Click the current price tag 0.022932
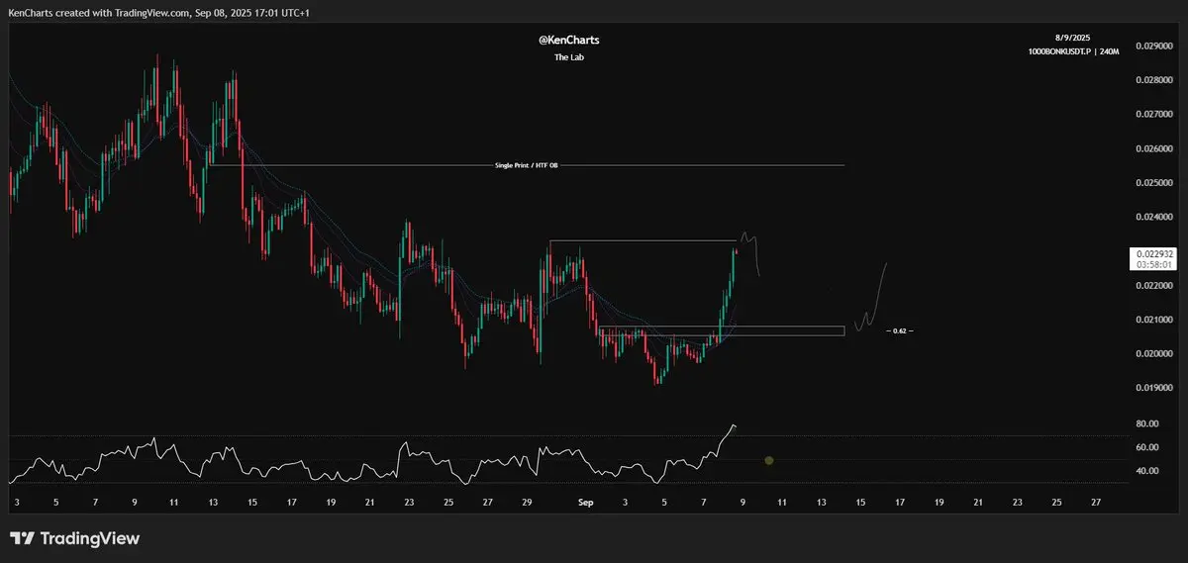Viewport: 1188px width, 563px height. [1152, 254]
